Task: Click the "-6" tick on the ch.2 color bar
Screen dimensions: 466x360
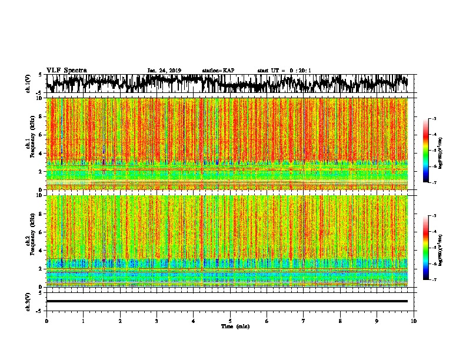Action: (434, 264)
